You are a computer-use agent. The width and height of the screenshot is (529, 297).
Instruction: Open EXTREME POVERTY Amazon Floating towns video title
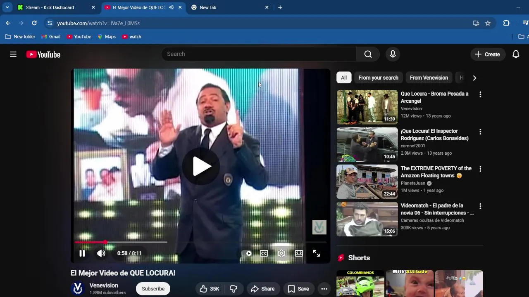tap(436, 172)
